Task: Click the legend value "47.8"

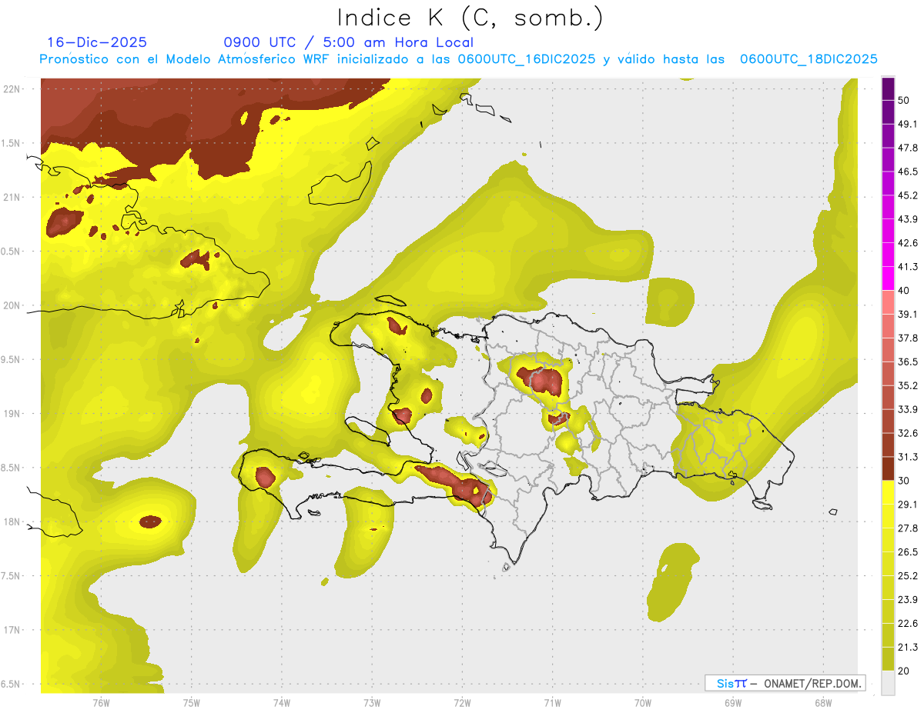Action: [x=908, y=148]
